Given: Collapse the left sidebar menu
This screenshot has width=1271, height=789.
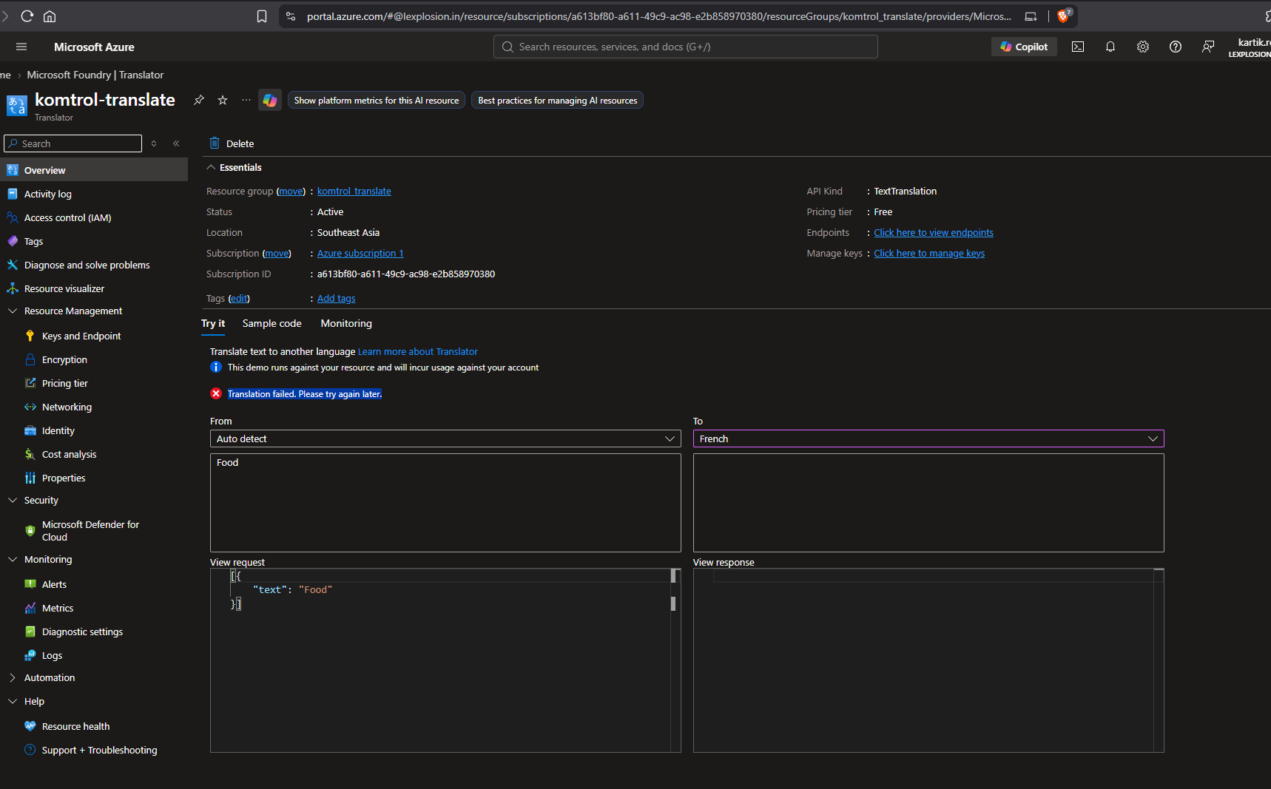Looking at the screenshot, I should [176, 143].
